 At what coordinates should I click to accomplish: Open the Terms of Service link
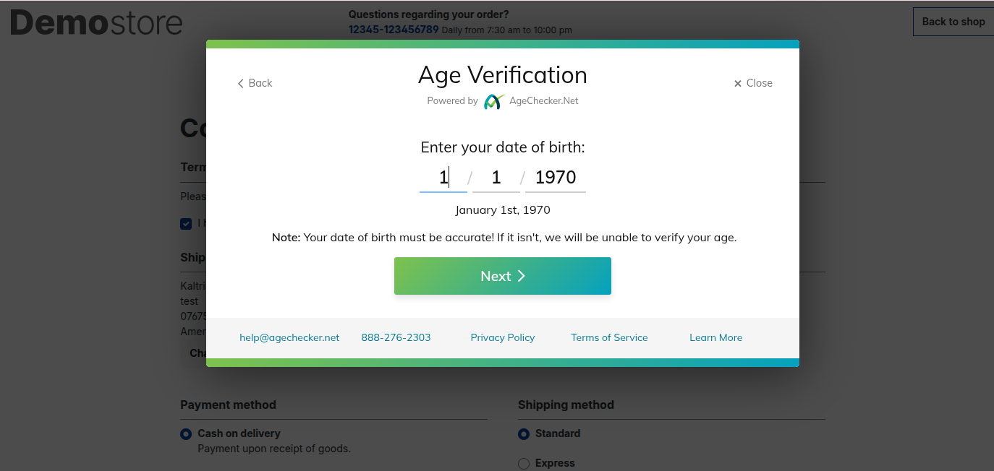coord(609,337)
